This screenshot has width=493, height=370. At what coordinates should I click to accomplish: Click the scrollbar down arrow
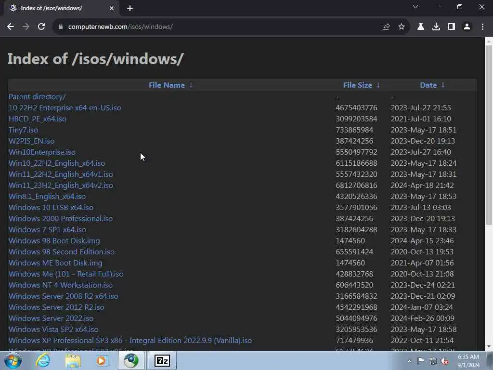pos(489,346)
